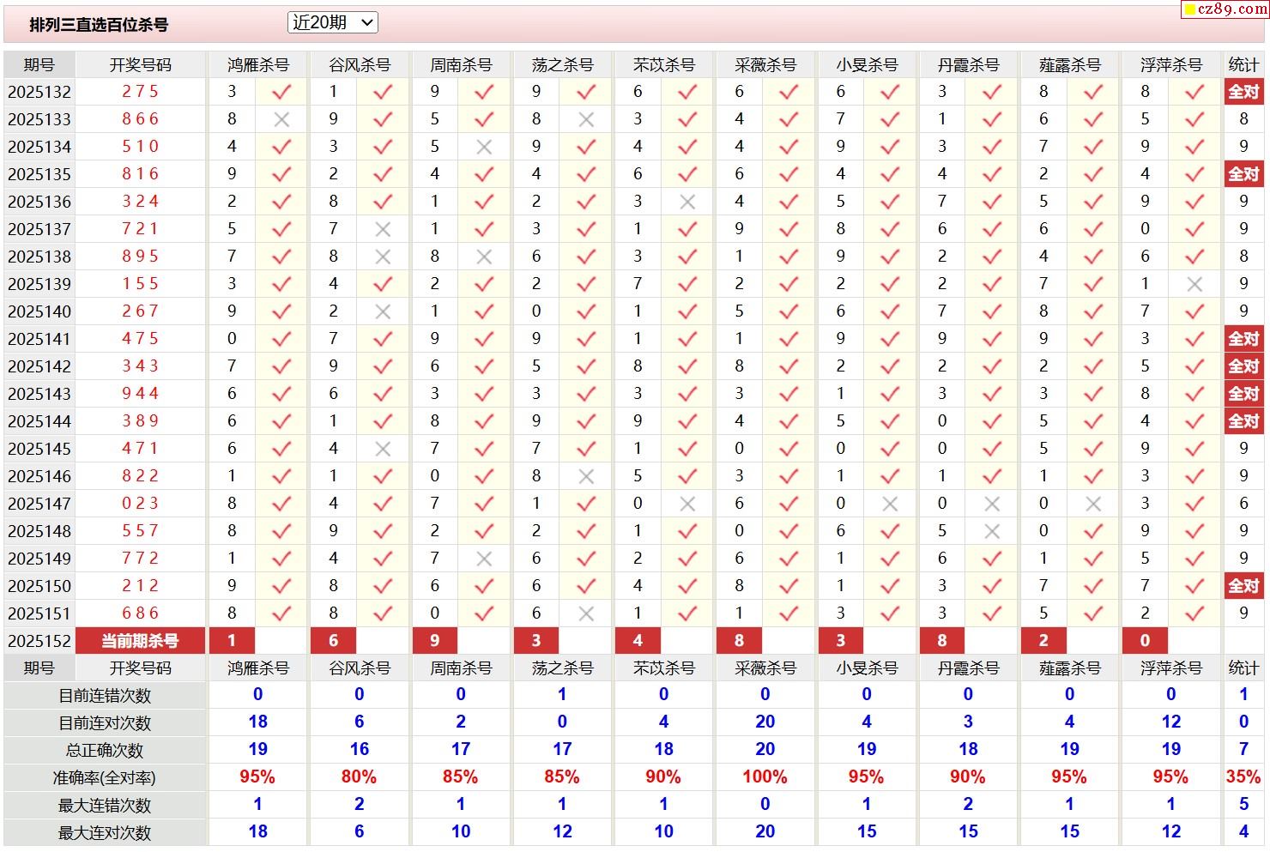Image resolution: width=1270 pixels, height=852 pixels.
Task: Click the current 芣苡杀号 red number 4 badge
Action: pyautogui.click(x=638, y=641)
